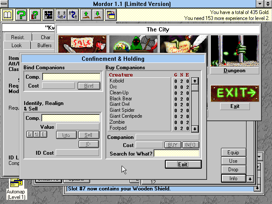Select Giant Centipede in creature list
The width and height of the screenshot is (272, 204).
[140, 116]
